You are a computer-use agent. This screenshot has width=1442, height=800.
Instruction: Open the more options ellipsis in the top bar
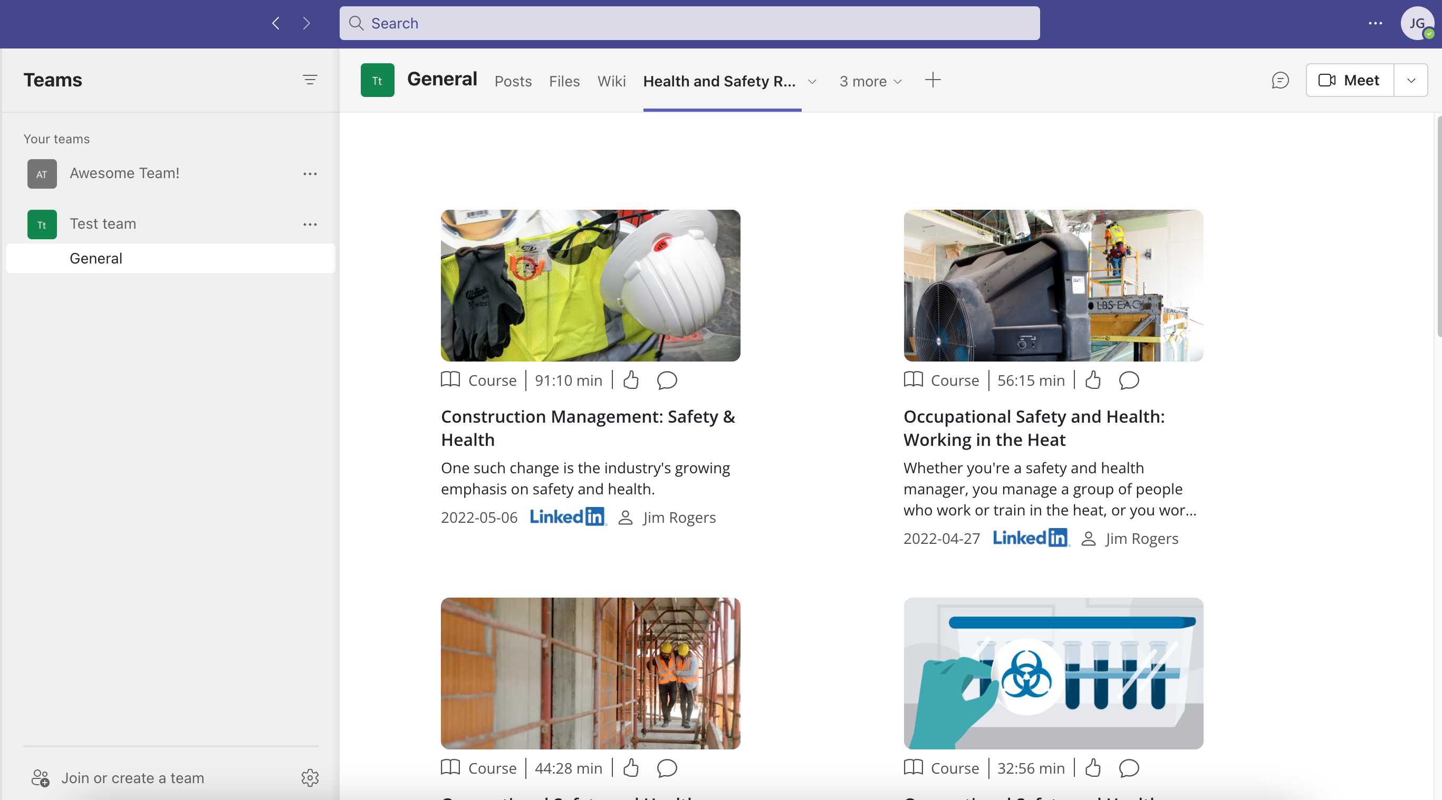pos(1376,23)
